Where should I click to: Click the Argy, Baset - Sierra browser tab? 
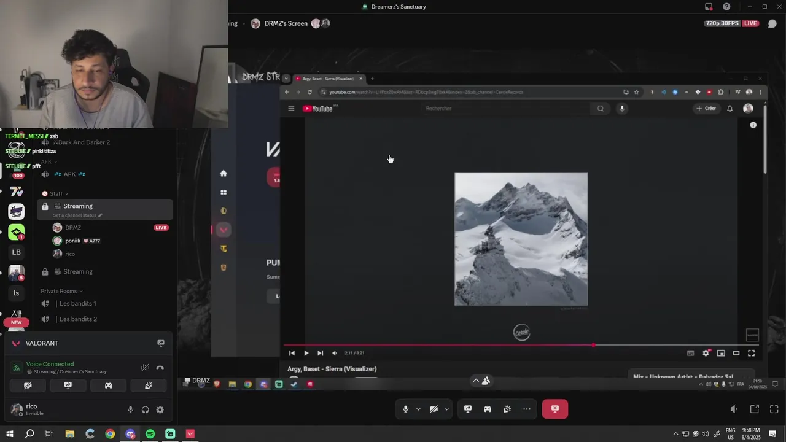coord(330,79)
